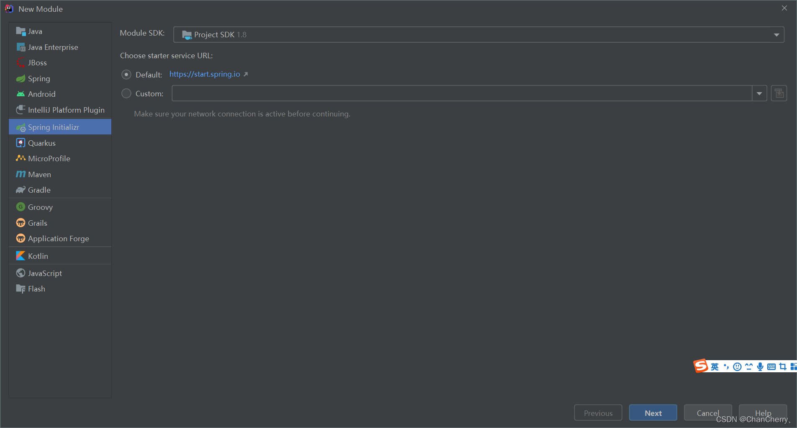
Task: Click IntelliJ Platform Plugin label
Action: pos(66,110)
